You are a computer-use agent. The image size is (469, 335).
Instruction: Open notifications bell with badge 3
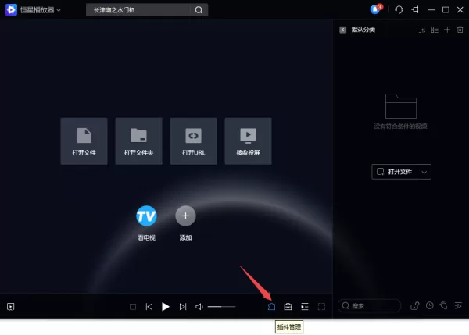click(x=376, y=9)
